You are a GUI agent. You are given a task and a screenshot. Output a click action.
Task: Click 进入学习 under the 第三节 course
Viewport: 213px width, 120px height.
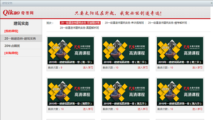[197, 68]
